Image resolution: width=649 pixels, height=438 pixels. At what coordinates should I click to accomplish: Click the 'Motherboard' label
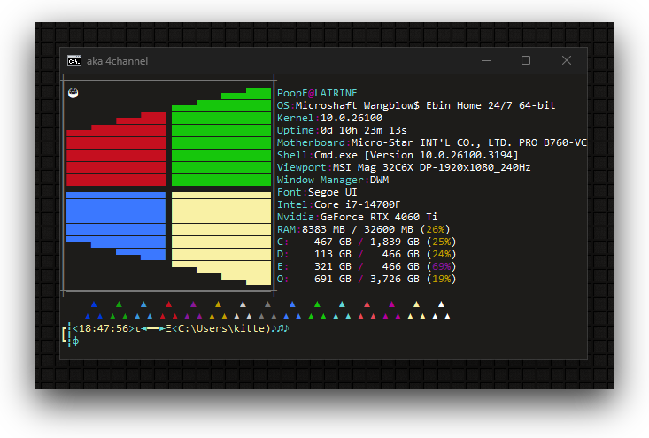[x=311, y=142]
